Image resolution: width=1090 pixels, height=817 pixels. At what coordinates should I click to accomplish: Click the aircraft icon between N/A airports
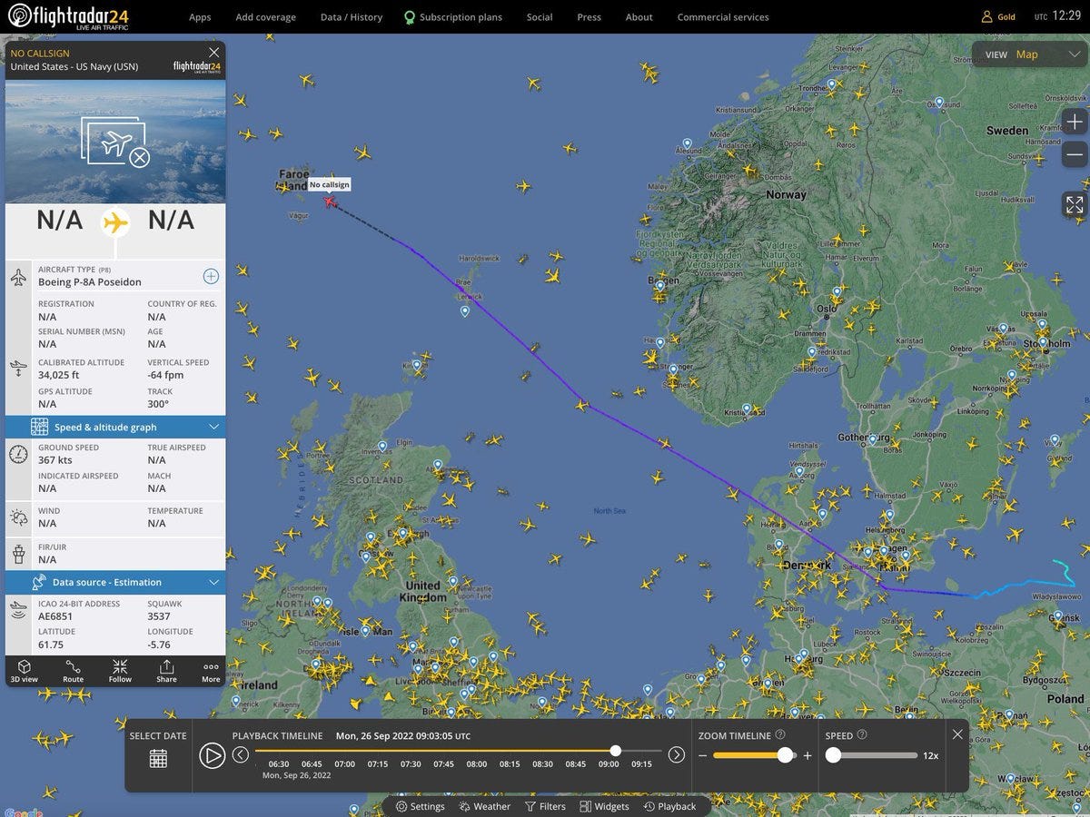click(x=115, y=221)
